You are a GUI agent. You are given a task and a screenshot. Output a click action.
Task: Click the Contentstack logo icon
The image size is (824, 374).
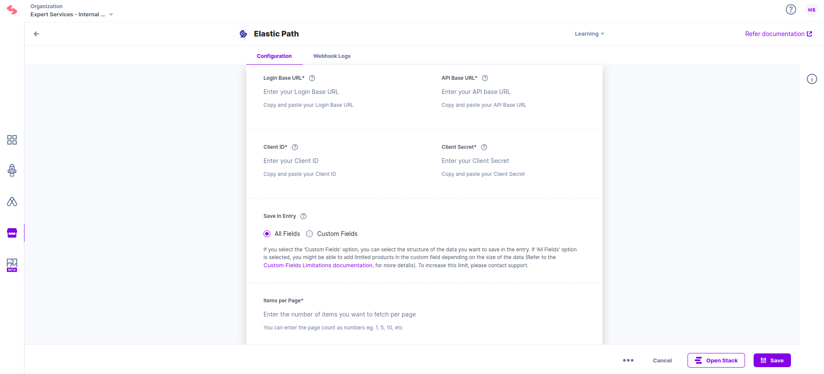pos(12,10)
